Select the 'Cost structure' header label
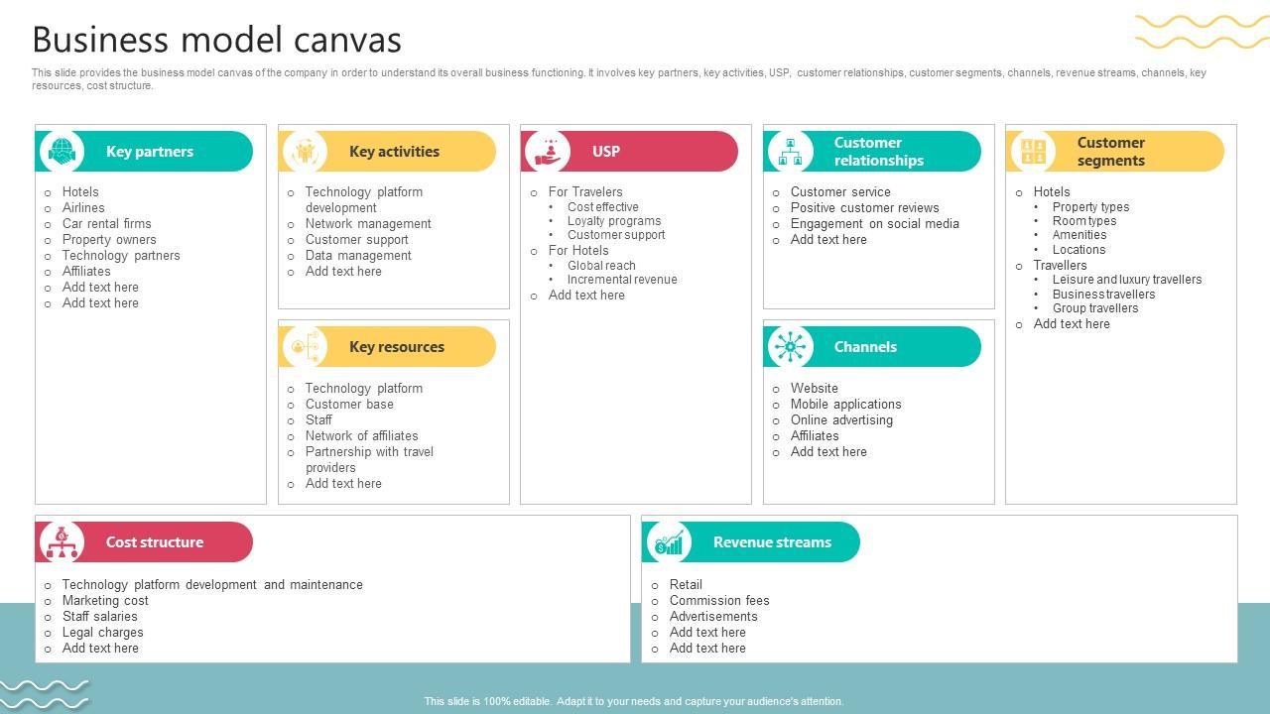 coord(155,542)
